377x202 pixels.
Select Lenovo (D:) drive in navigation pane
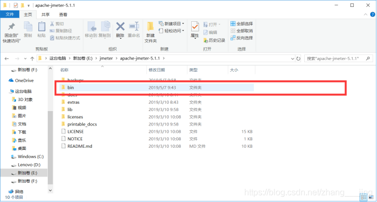pyautogui.click(x=26, y=165)
